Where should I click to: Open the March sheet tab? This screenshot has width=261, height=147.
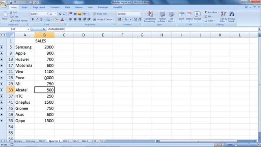coord(42,141)
